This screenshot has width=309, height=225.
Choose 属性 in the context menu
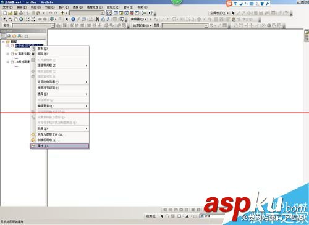pyautogui.click(x=60, y=146)
